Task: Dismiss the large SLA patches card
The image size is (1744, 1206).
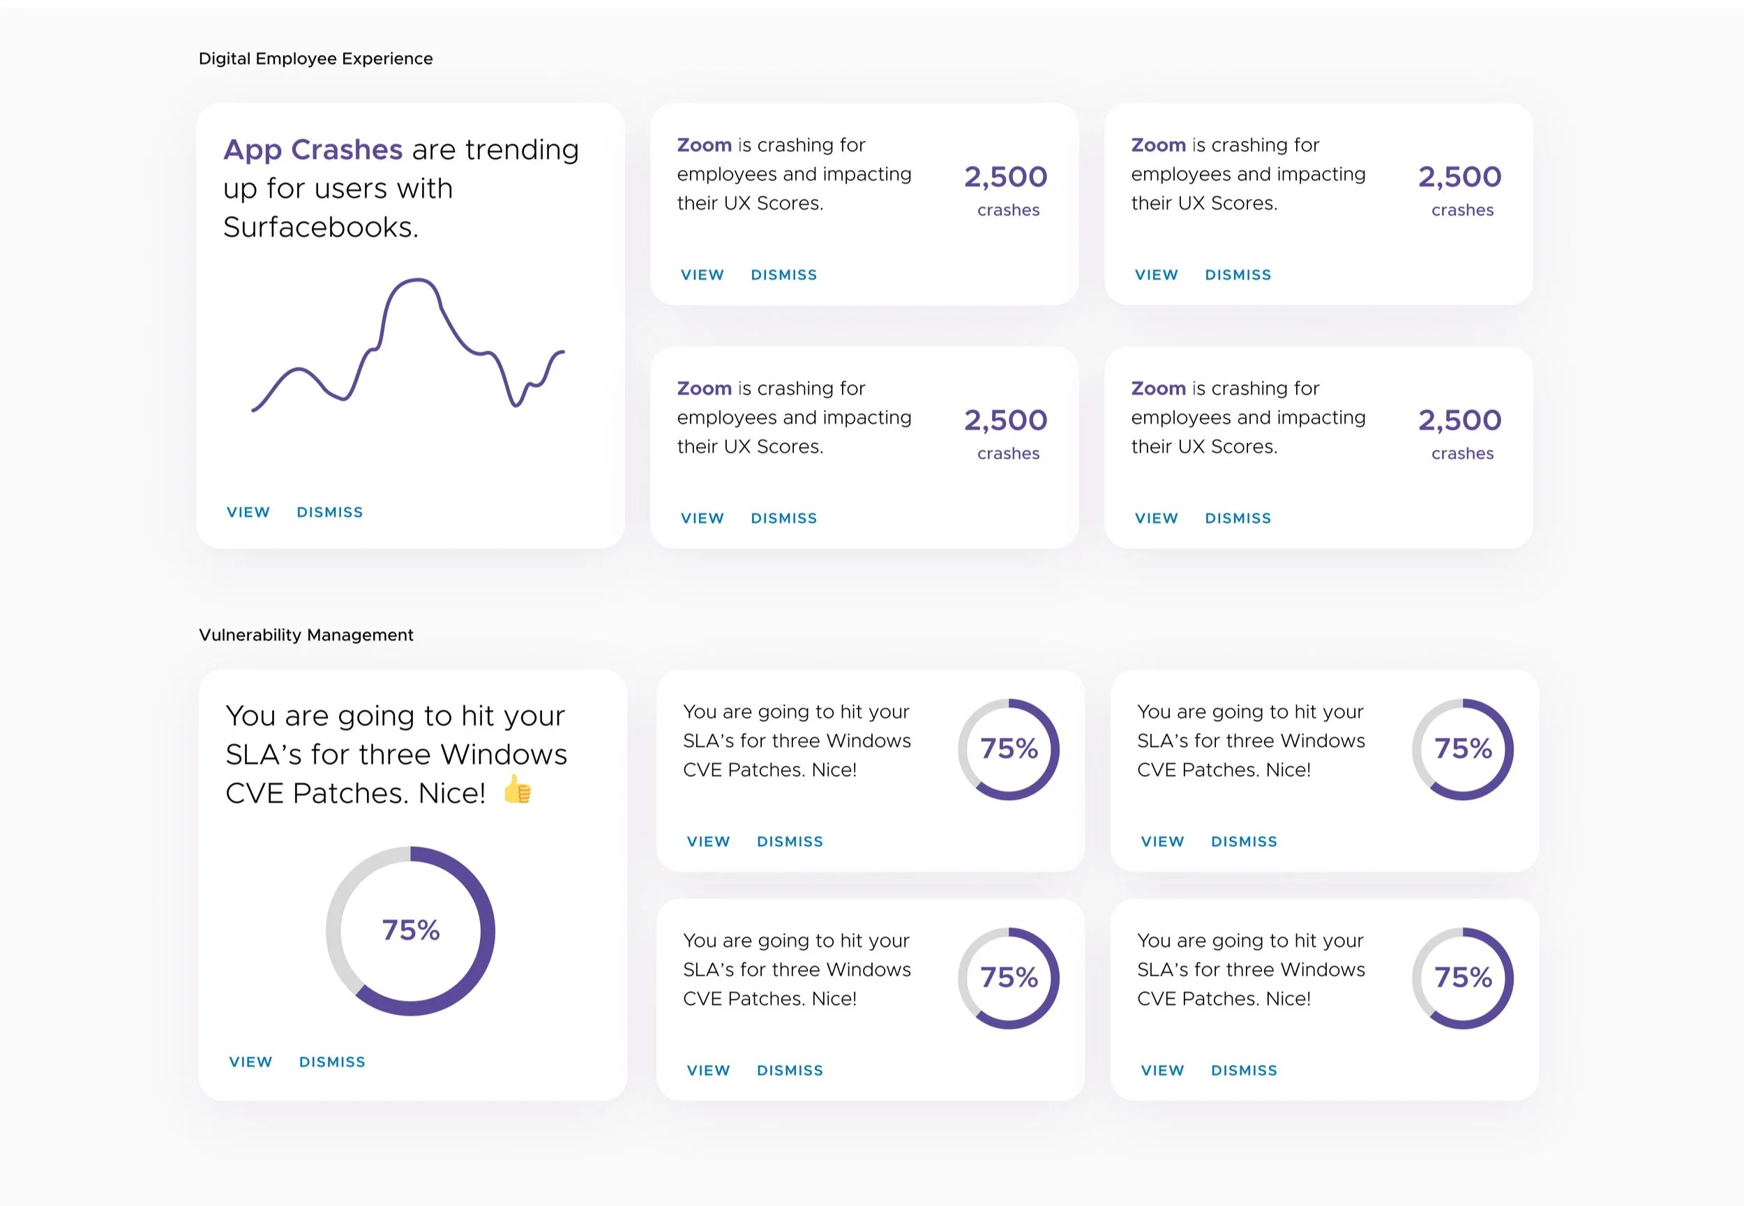Action: point(332,1062)
